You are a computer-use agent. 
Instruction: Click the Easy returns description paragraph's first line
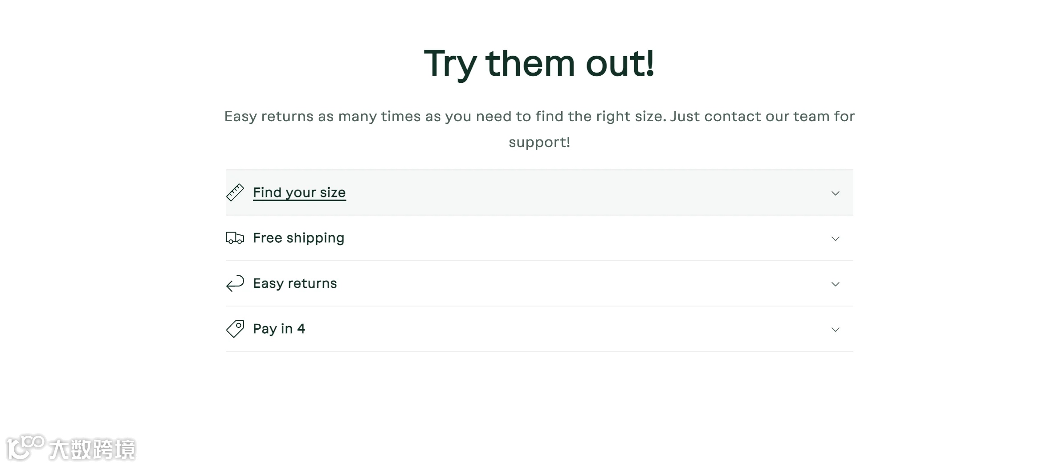539,116
